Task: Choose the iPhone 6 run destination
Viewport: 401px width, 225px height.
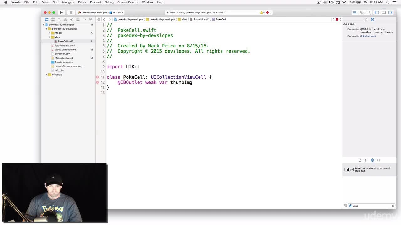Action: coord(117,12)
